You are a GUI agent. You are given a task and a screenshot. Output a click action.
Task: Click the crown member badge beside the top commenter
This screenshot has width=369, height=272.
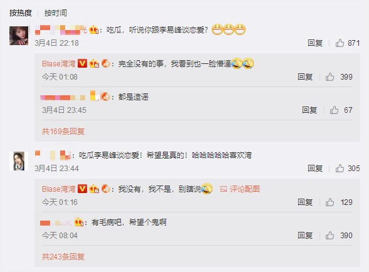[x=94, y=30]
